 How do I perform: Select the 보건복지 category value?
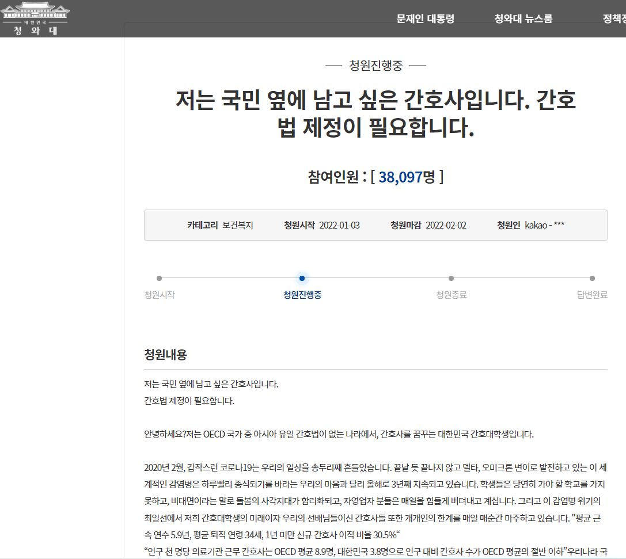pos(237,225)
